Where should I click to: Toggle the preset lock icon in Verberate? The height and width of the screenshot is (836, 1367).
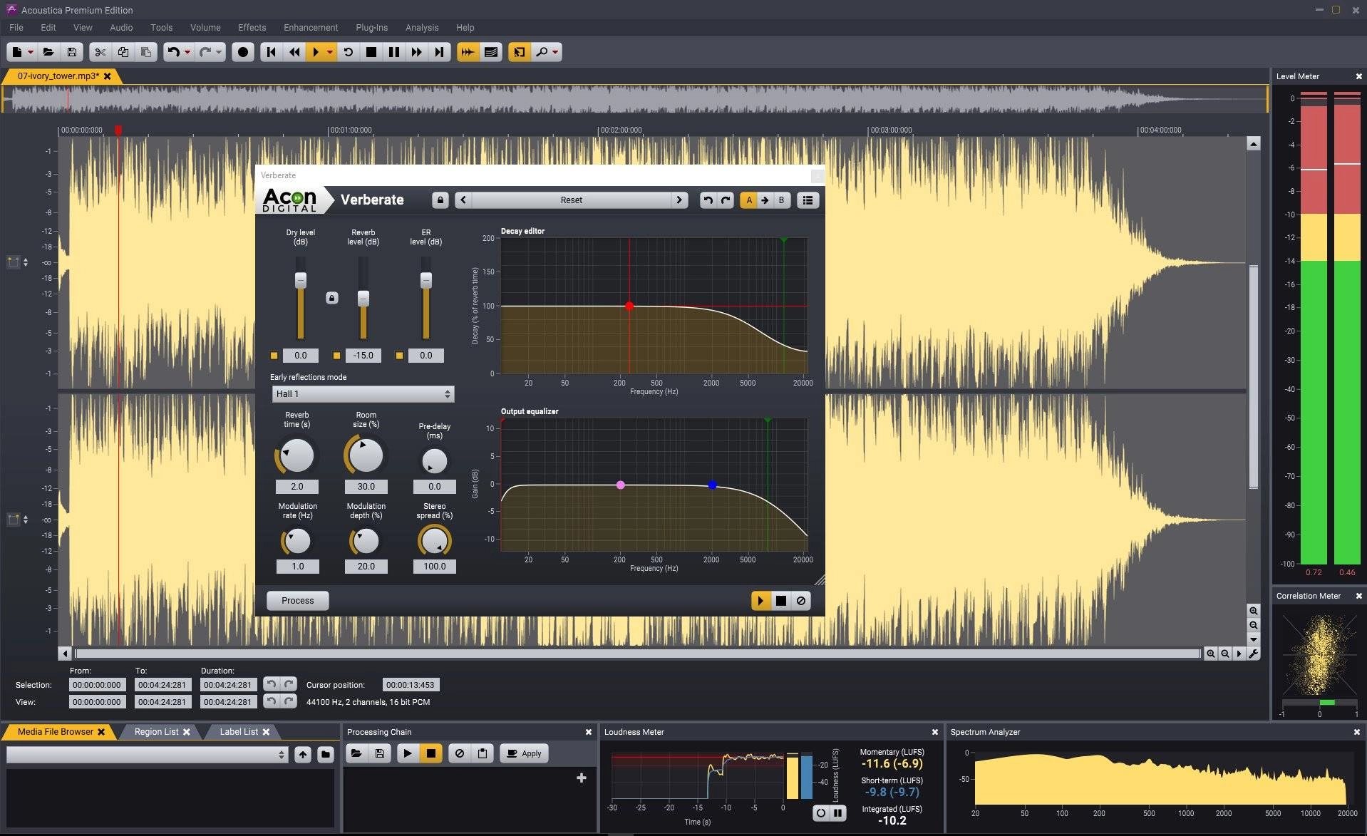coord(440,200)
